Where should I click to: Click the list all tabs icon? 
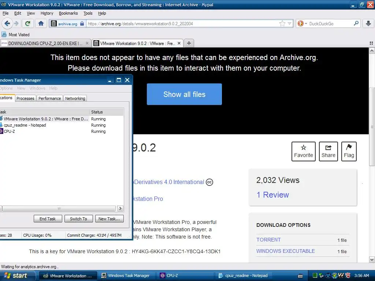[x=371, y=43]
